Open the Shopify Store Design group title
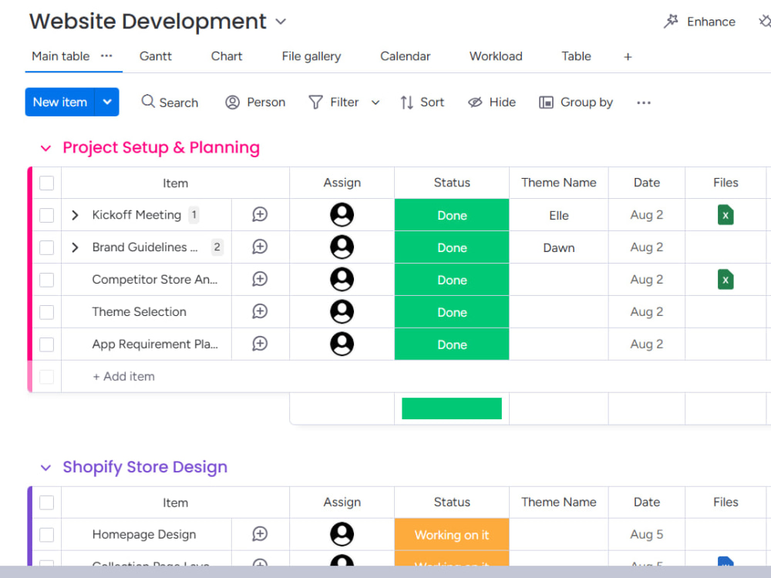 (145, 467)
